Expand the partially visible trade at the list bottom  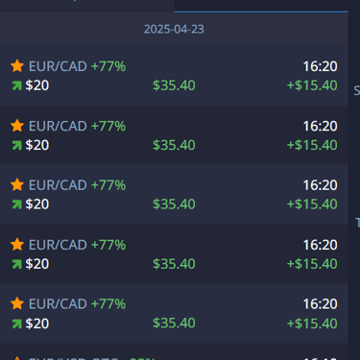(174, 352)
